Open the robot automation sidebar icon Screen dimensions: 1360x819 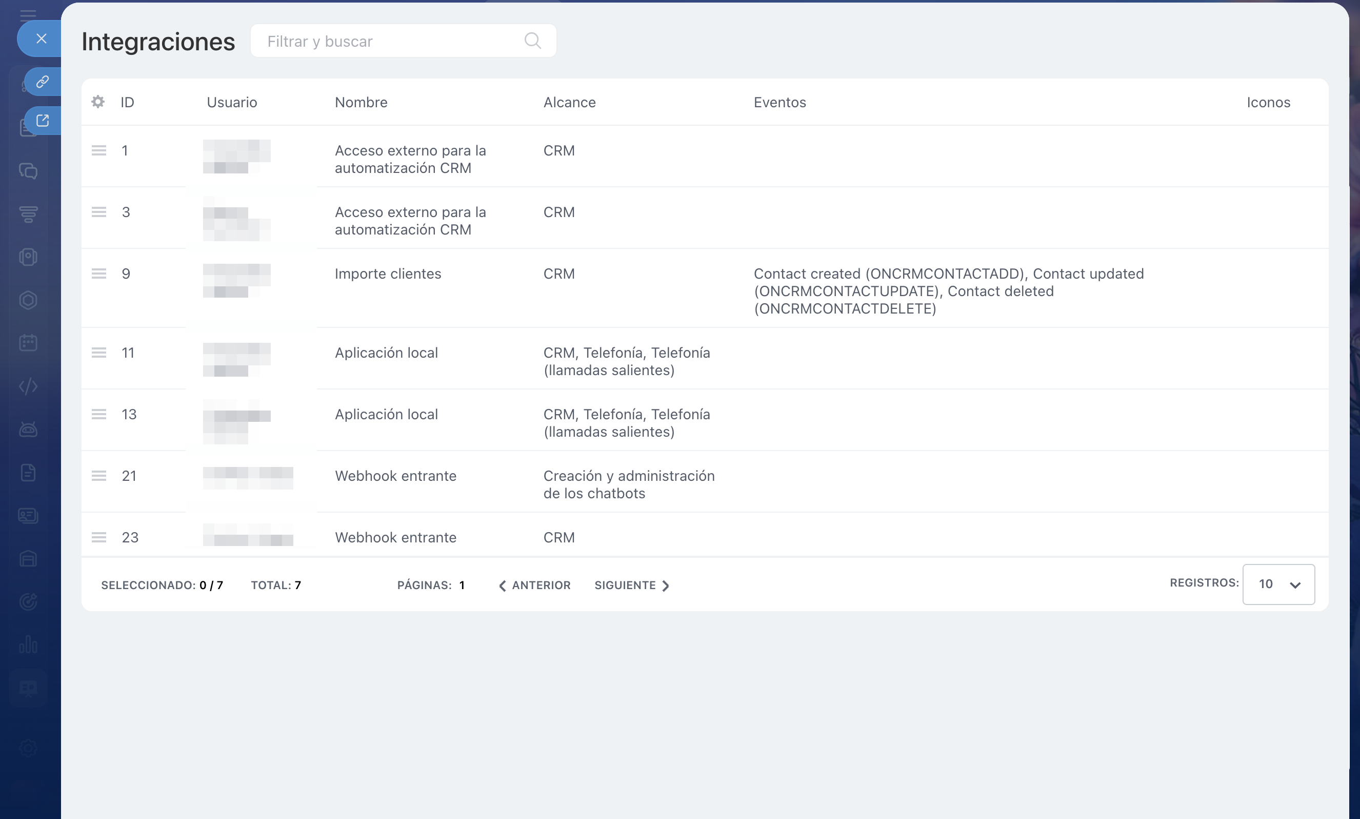click(28, 430)
